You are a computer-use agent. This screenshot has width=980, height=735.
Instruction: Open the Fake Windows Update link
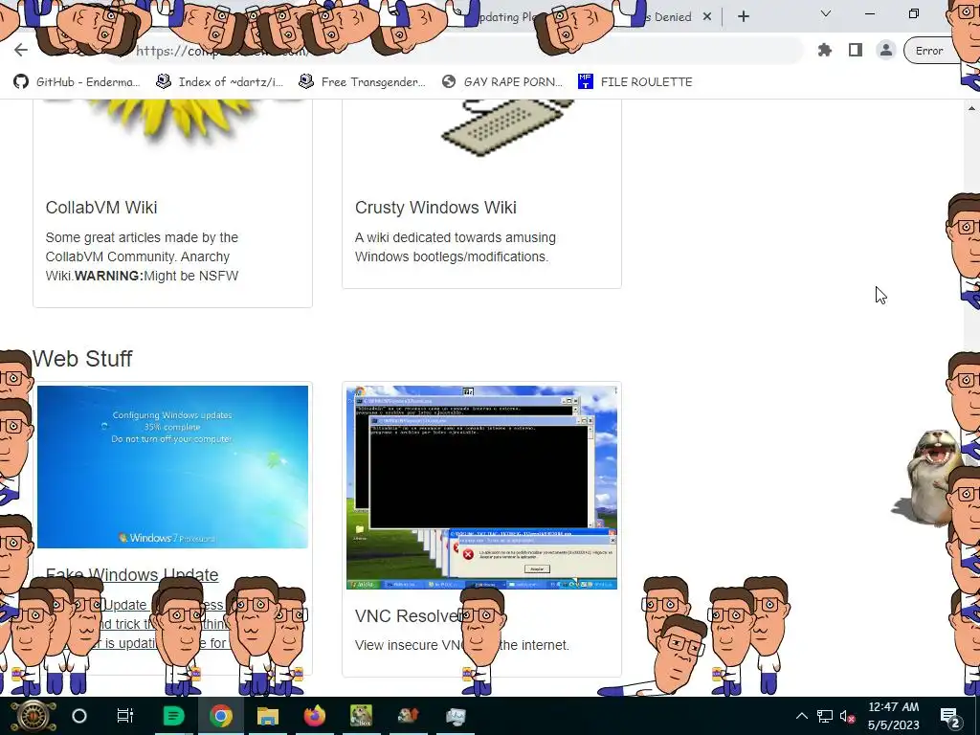(x=132, y=574)
